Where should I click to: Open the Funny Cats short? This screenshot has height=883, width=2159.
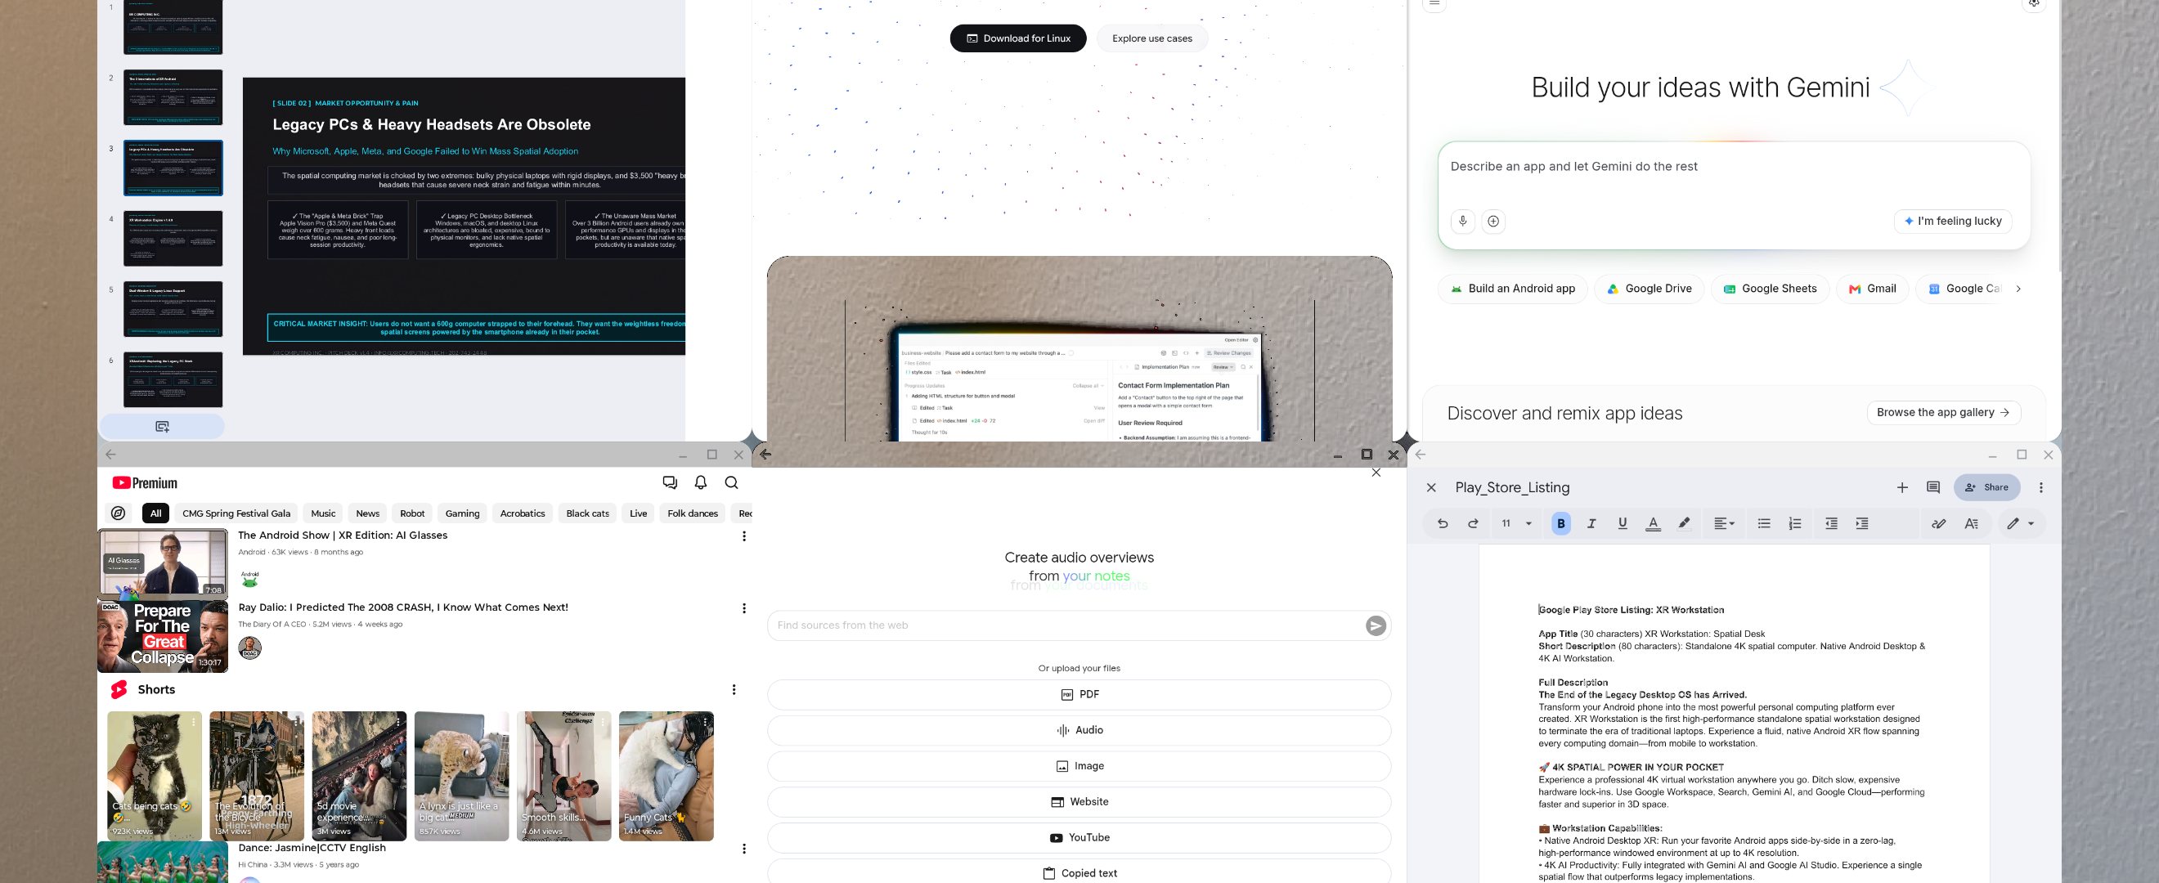tap(667, 776)
